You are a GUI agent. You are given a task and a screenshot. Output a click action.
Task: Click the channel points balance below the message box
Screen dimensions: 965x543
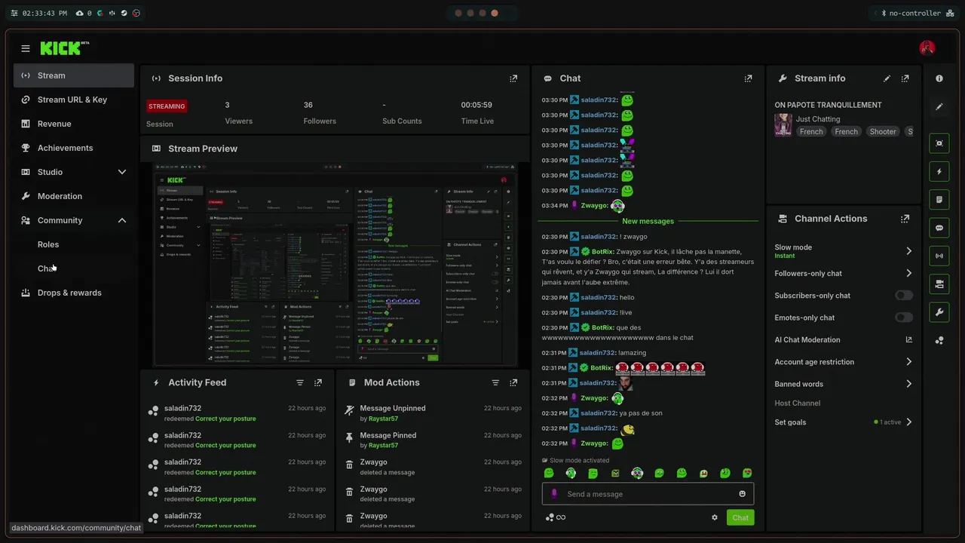(x=556, y=517)
